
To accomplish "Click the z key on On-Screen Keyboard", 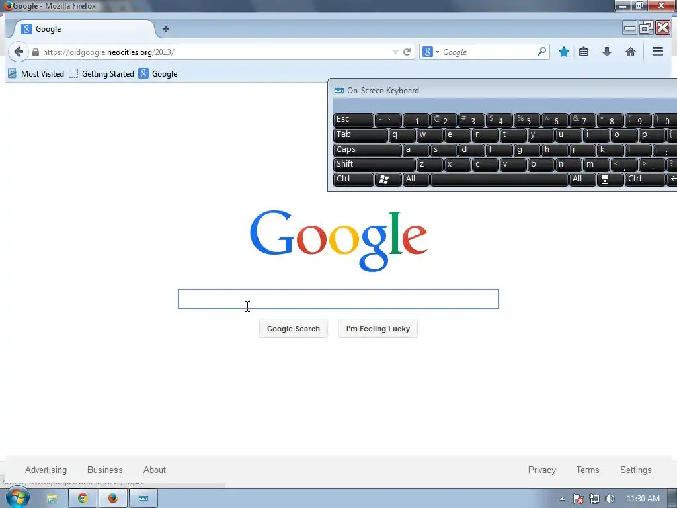I will pyautogui.click(x=430, y=164).
